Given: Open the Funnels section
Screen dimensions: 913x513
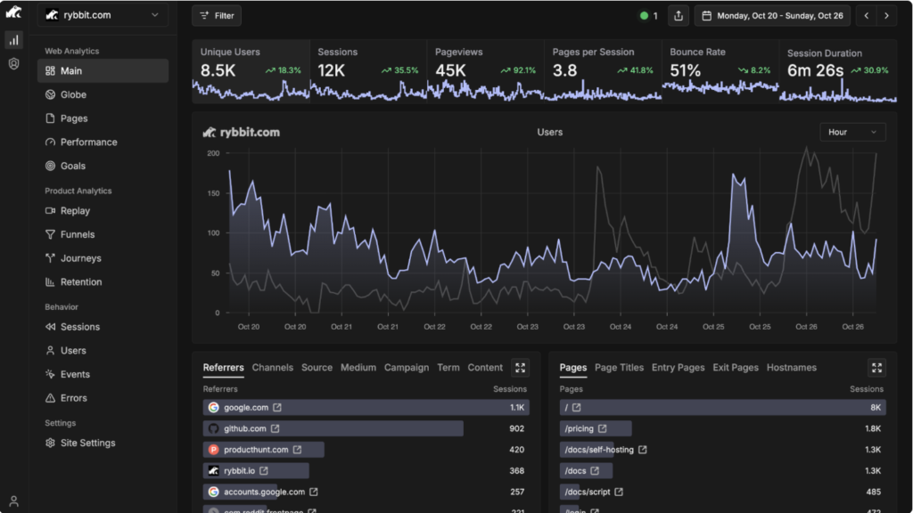Looking at the screenshot, I should pos(103,234).
